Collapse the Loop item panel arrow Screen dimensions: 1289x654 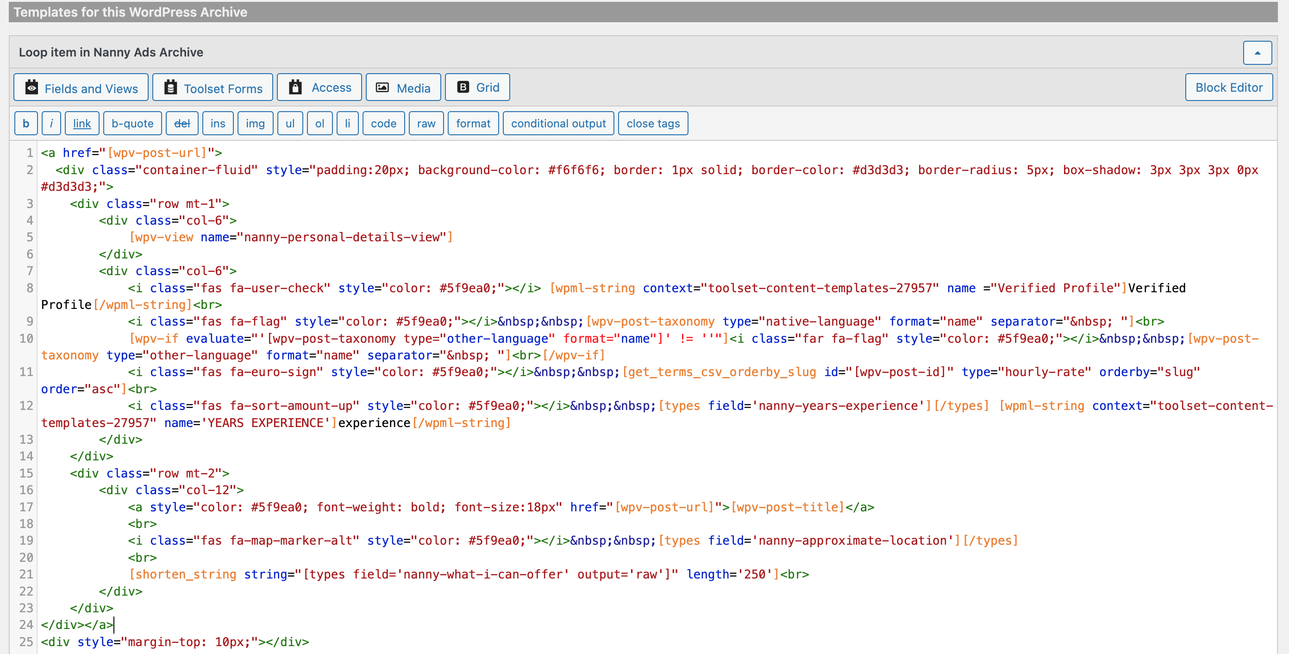[1258, 53]
